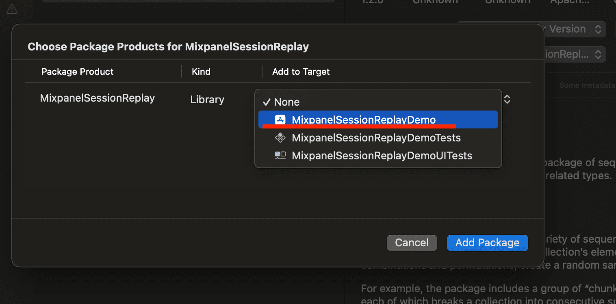616x304 pixels.
Task: Click the unit test bundle icon for DemoTests
Action: click(x=280, y=138)
